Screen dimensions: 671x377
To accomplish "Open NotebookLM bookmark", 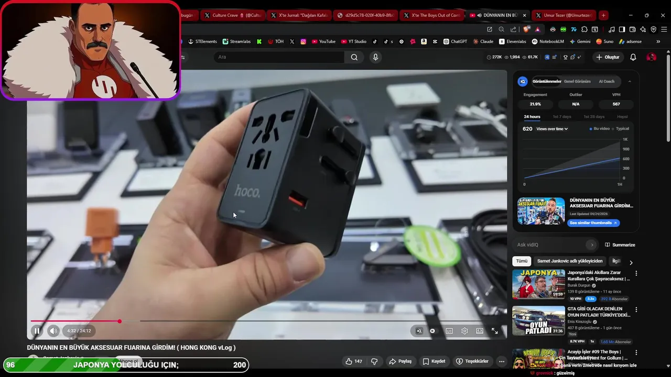I will pos(548,41).
